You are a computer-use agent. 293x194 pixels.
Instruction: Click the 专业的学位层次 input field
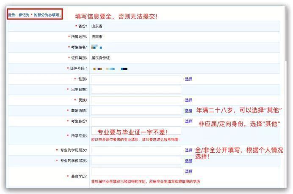click(136, 161)
